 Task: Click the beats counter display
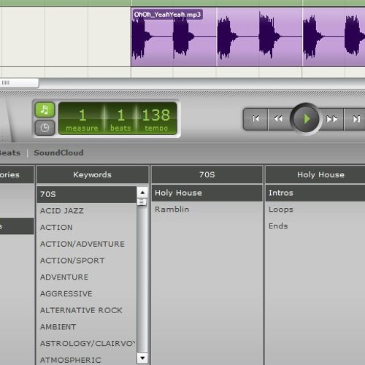click(120, 119)
